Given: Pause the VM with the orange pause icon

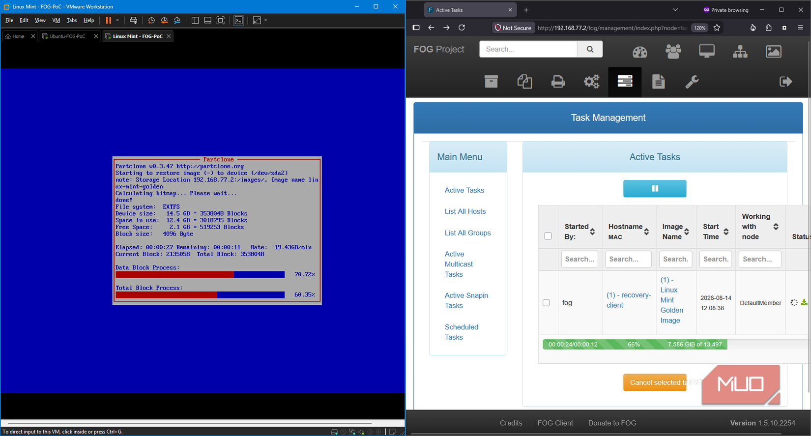Looking at the screenshot, I should click(x=109, y=20).
